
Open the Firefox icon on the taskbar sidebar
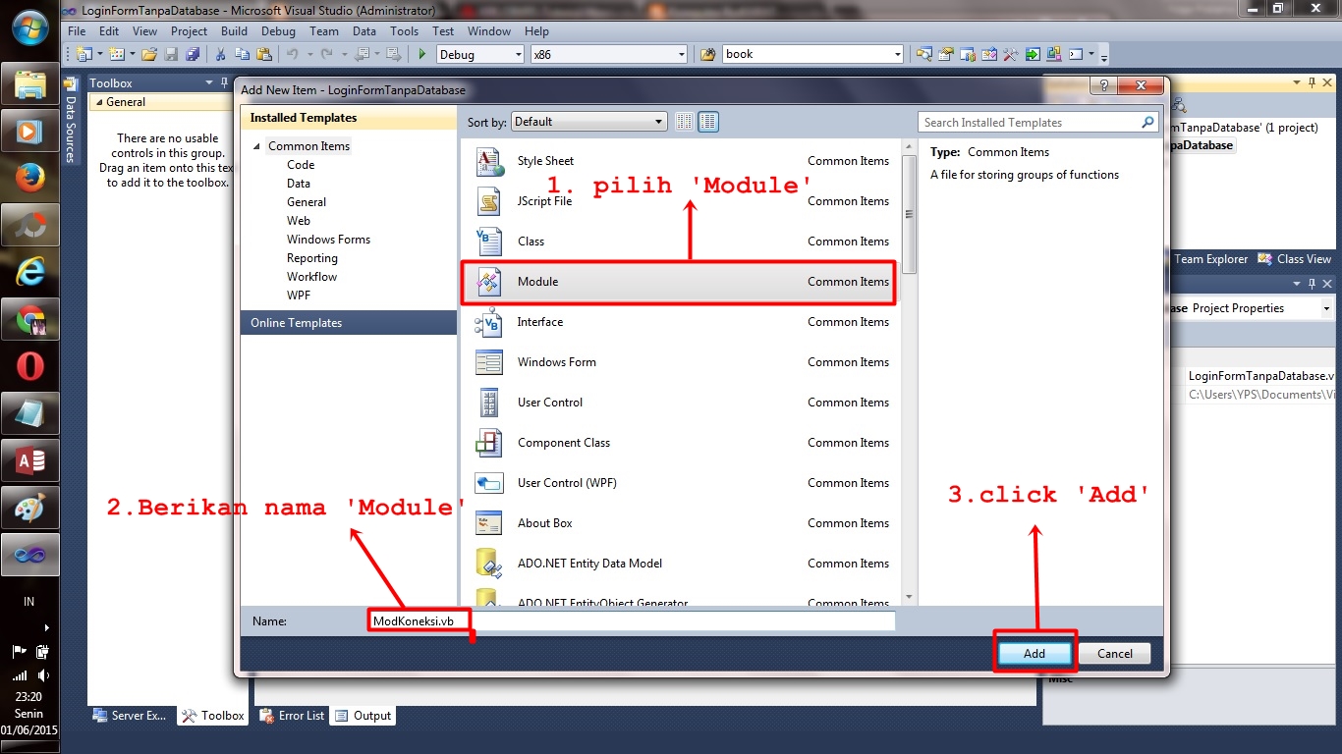28,178
